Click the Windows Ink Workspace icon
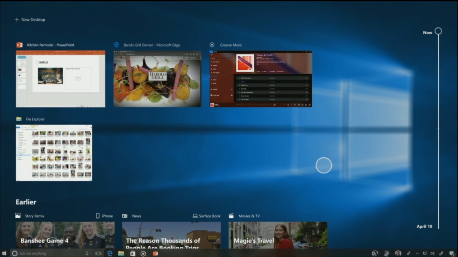This screenshot has height=257, width=458. pyautogui.click(x=442, y=253)
